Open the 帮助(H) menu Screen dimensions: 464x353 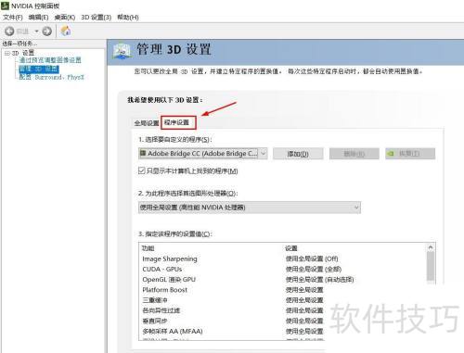point(128,18)
